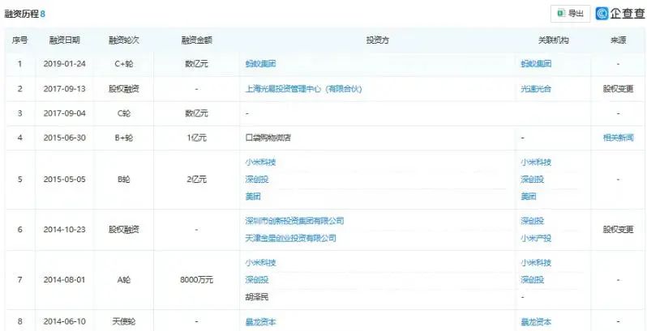Image resolution: width=647 pixels, height=331 pixels.
Task: Click the C+轮 round cell
Action: [124, 64]
